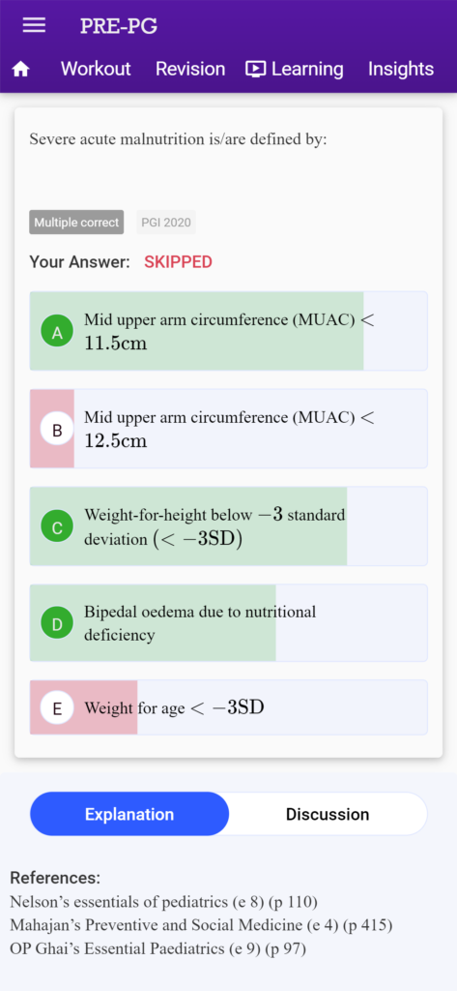Select option E circle badge

pos(57,708)
